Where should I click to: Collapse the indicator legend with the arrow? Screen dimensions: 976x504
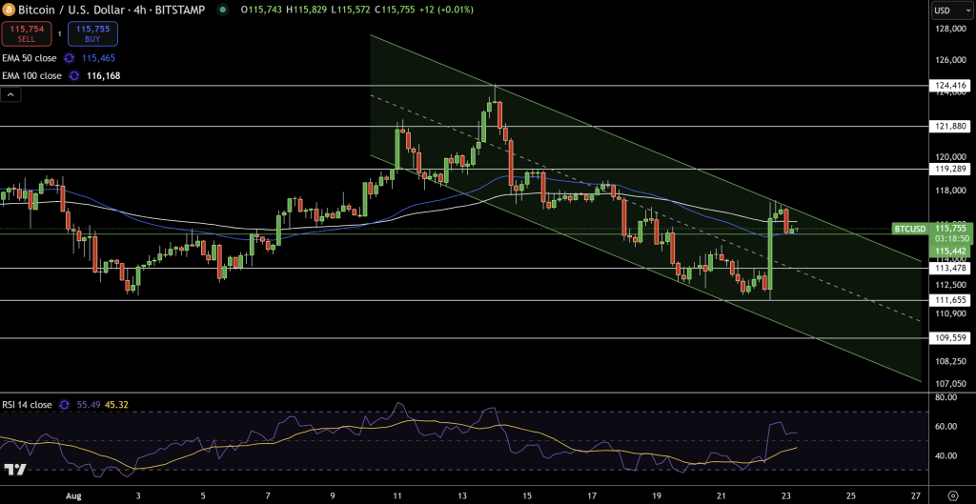[x=11, y=95]
